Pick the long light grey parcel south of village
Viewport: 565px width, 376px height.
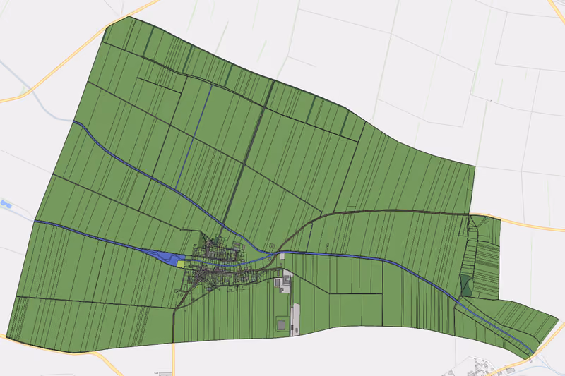point(295,320)
